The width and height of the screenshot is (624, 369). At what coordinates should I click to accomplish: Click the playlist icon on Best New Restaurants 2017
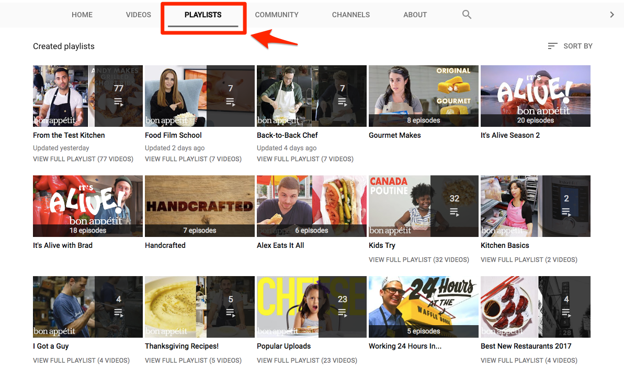coord(566,313)
